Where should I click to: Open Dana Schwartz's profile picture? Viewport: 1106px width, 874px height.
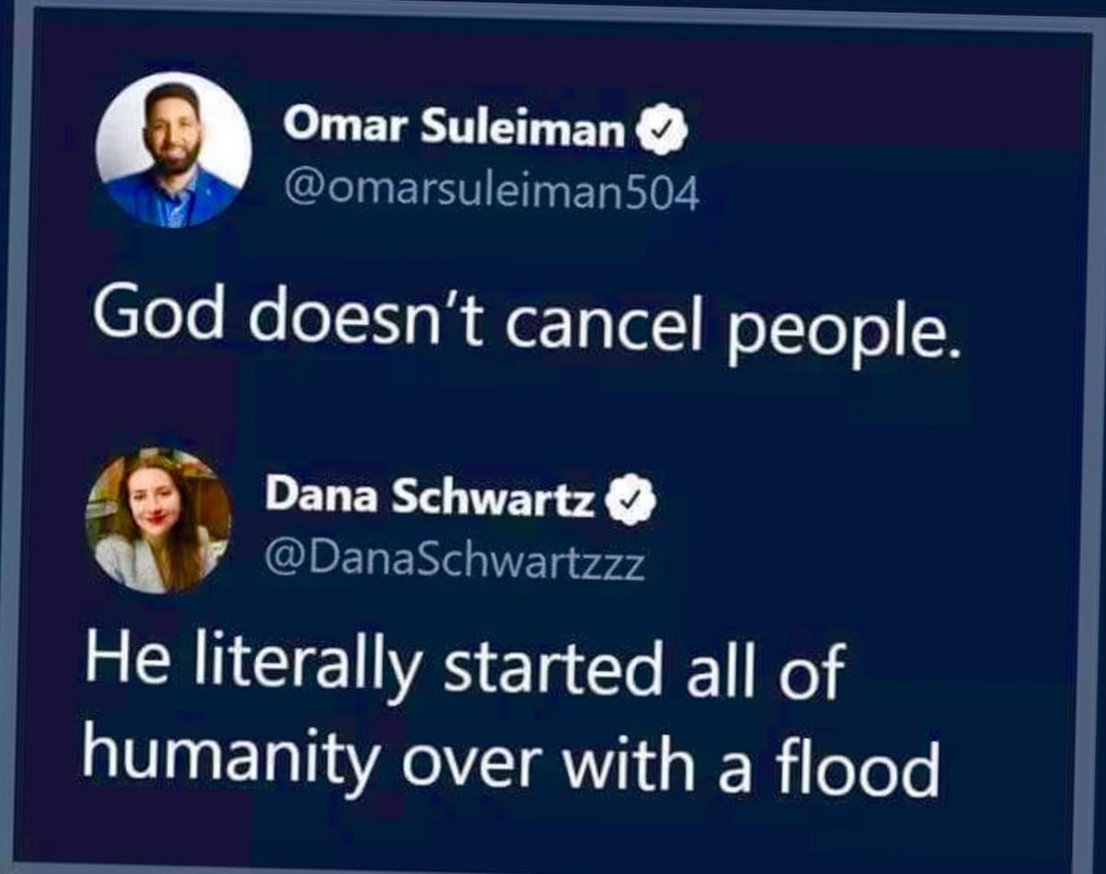pos(159,519)
